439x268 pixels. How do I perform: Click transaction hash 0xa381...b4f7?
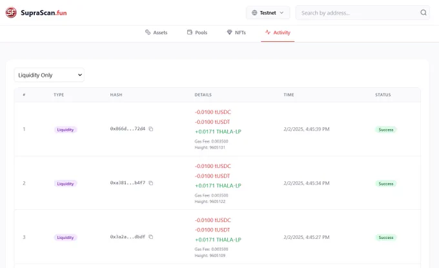[x=128, y=183]
